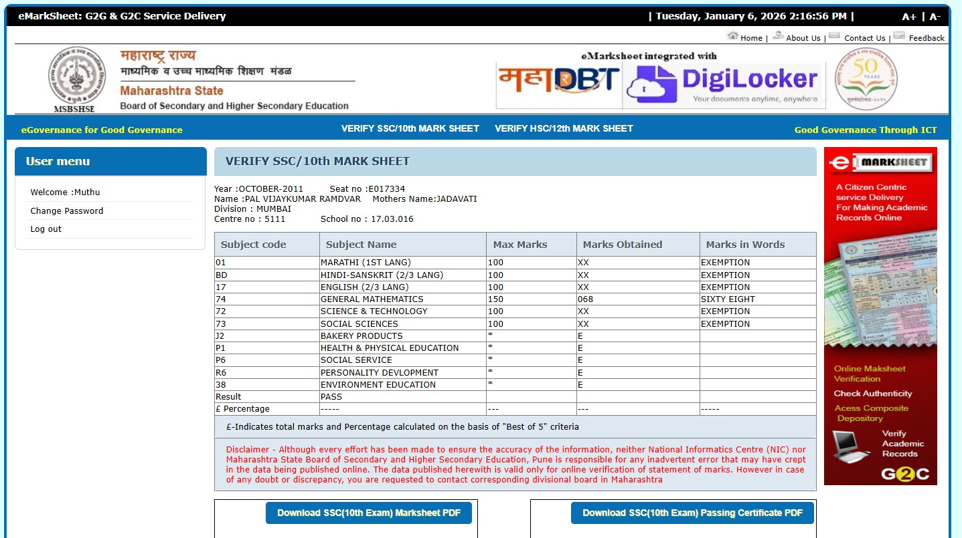962x538 pixels.
Task: Open the Home link
Action: click(x=751, y=38)
